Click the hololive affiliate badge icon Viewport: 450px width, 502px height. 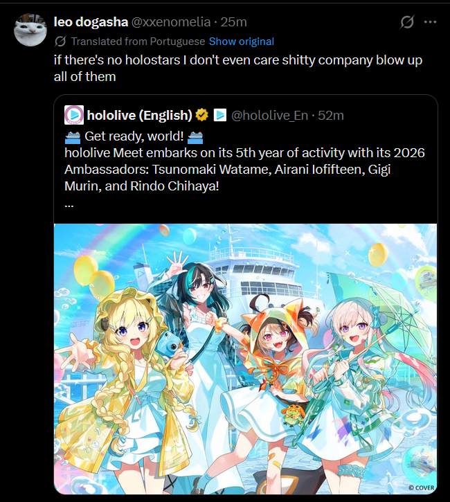[220, 115]
